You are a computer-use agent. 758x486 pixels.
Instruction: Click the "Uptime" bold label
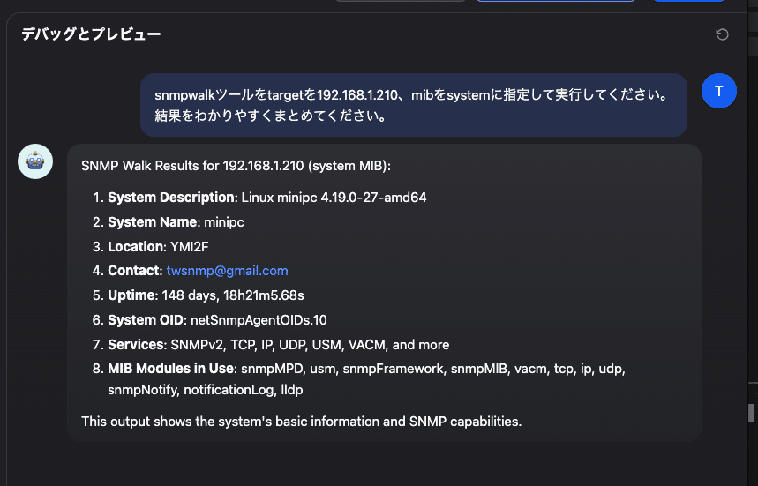click(x=131, y=295)
